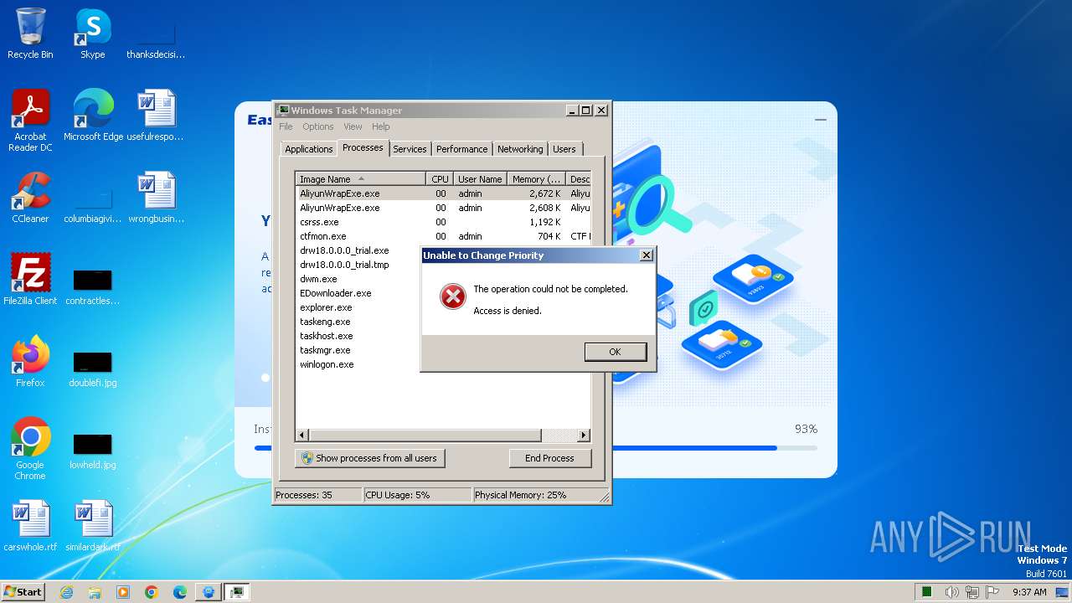Open Windows Explorer from the taskbar
Viewport: 1072px width, 603px height.
point(95,592)
